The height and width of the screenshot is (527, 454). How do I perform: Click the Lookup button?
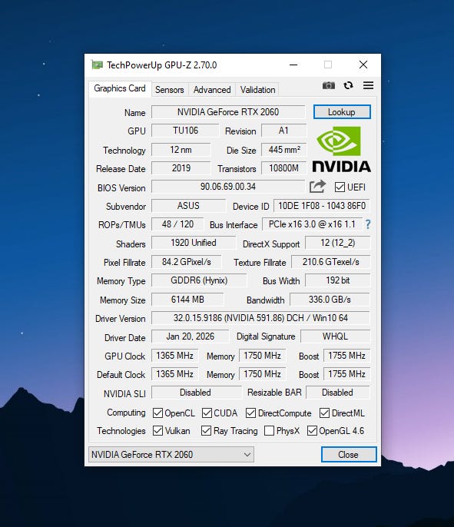click(342, 112)
